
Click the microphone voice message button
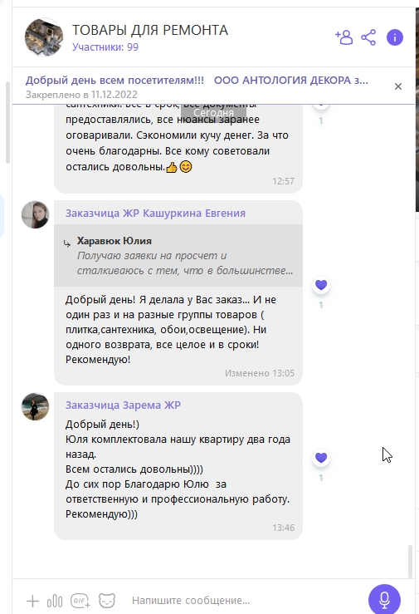(x=384, y=600)
